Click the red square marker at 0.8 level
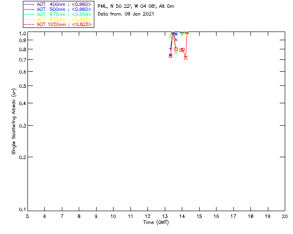293x234 pixels. click(176, 49)
